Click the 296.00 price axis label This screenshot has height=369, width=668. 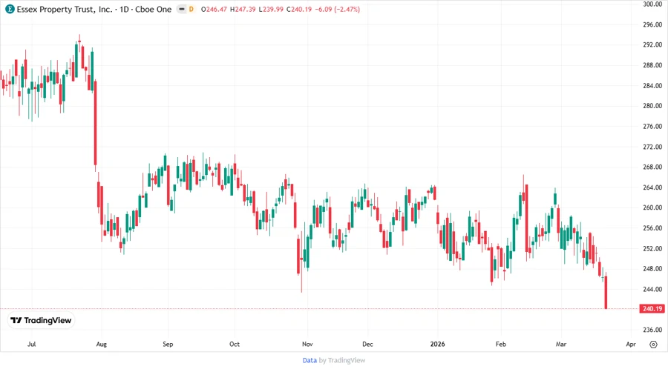[652, 24]
